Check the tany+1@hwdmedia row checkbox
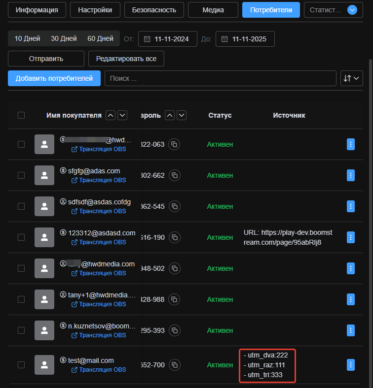Viewport: 373px width, 388px height. click(x=21, y=299)
